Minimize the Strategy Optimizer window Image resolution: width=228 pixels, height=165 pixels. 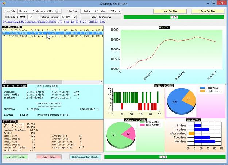pos(208,3)
